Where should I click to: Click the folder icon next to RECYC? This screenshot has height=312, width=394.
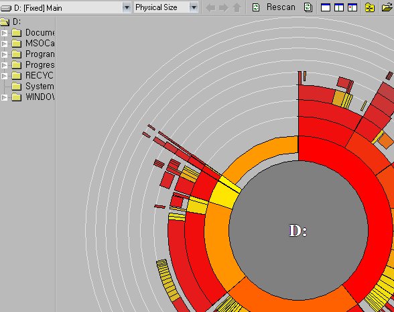pyautogui.click(x=17, y=76)
